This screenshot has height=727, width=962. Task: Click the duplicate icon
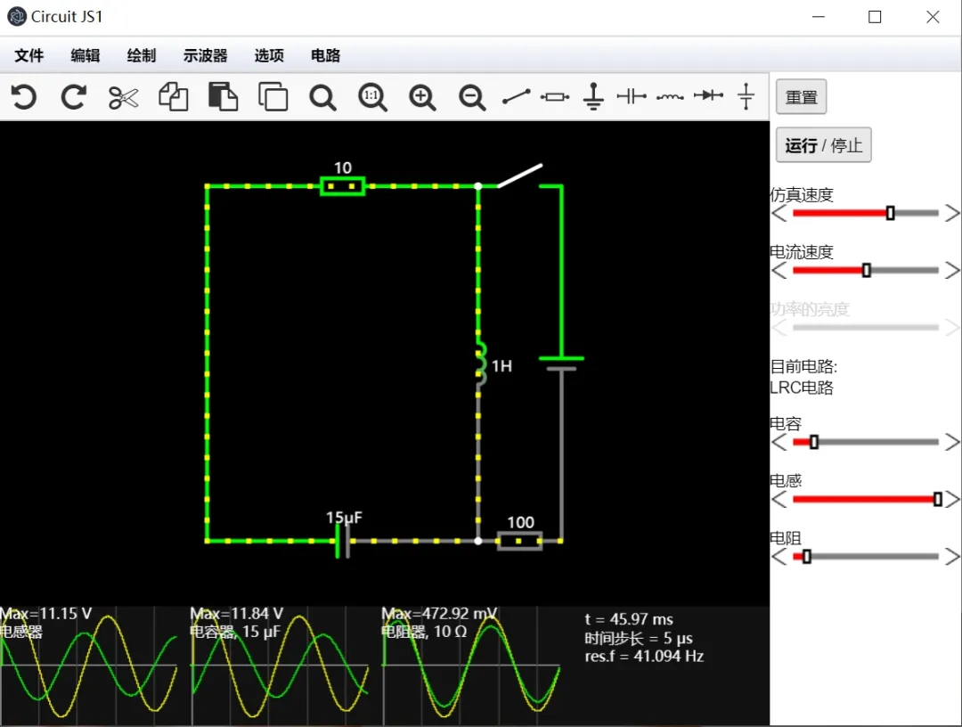[x=273, y=97]
